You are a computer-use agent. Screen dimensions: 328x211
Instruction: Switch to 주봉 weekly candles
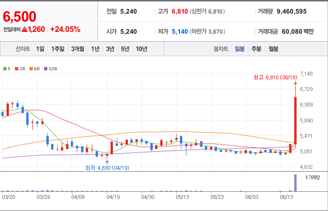click(x=256, y=49)
